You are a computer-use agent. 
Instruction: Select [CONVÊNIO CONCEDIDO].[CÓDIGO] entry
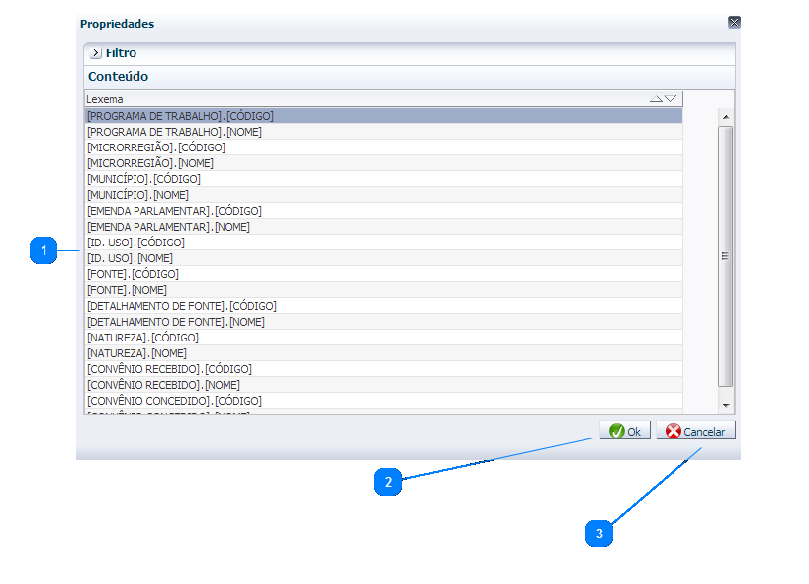click(x=174, y=401)
